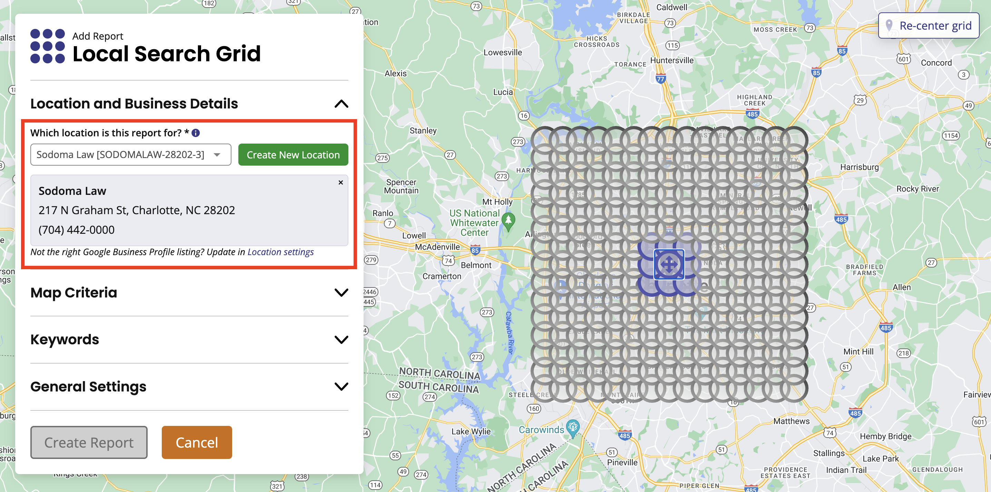The height and width of the screenshot is (492, 991).
Task: Click the Cancel button
Action: pos(197,442)
